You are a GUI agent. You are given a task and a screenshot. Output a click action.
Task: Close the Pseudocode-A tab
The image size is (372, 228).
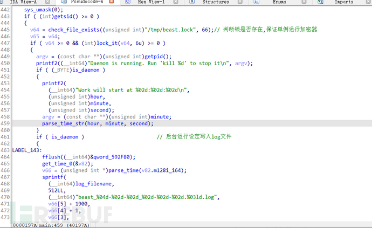tap(111, 2)
